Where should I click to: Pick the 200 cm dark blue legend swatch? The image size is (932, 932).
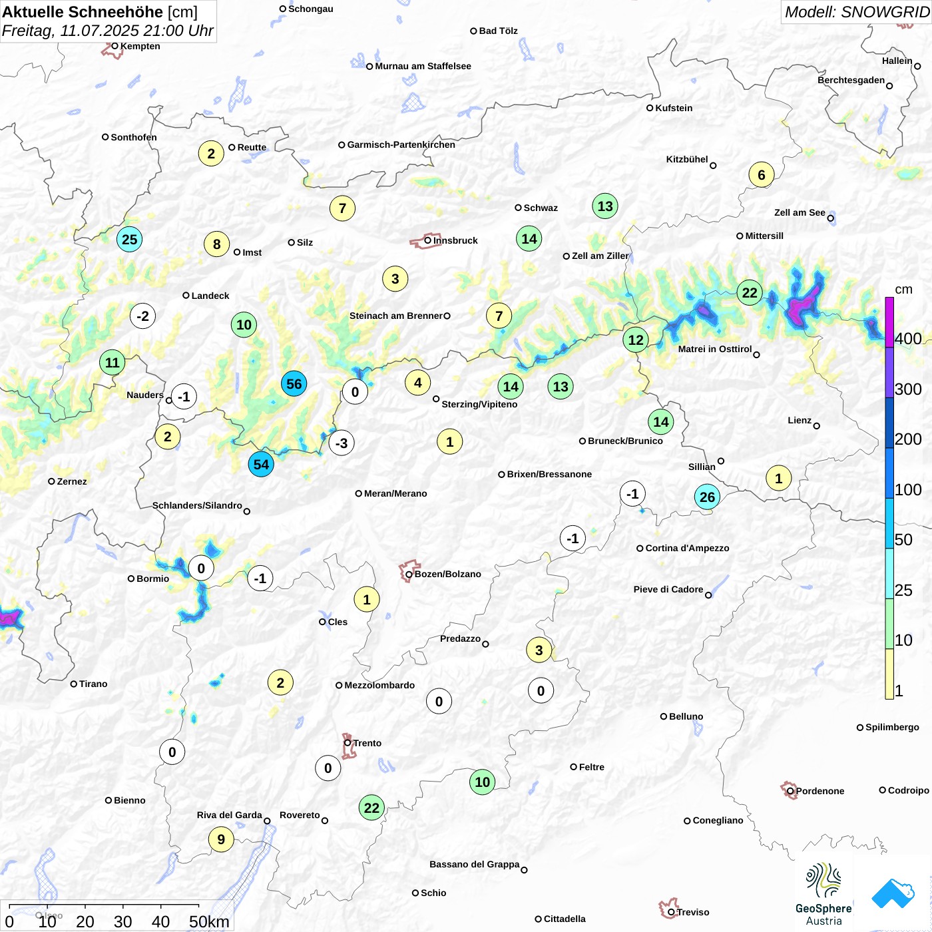(889, 423)
